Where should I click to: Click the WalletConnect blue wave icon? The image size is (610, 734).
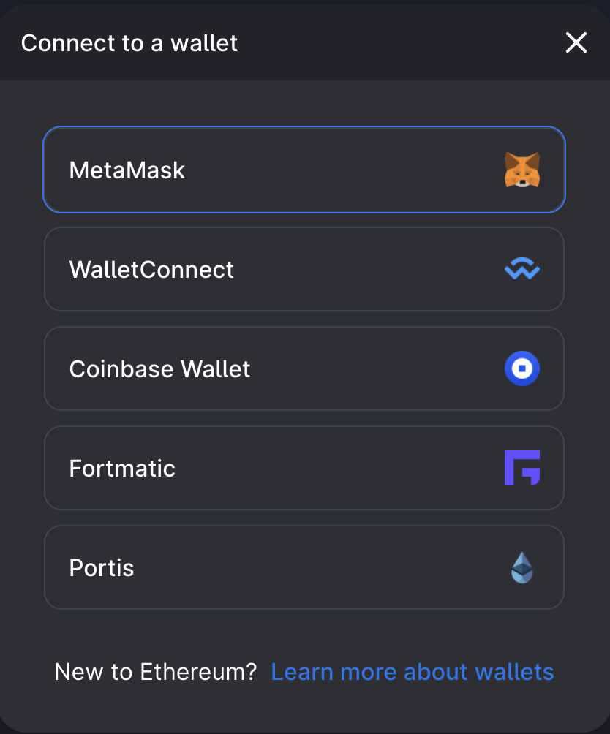tap(522, 270)
